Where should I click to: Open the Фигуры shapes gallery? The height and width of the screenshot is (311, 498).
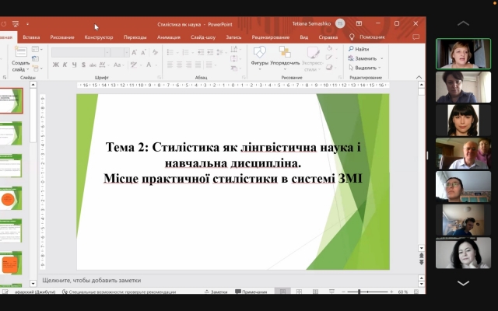tap(259, 54)
